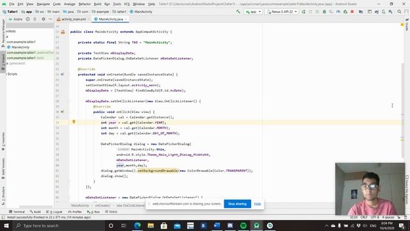The width and height of the screenshot is (410, 231).
Task: Click the yellow lightbulb quick-fix icon
Action: pyautogui.click(x=74, y=122)
